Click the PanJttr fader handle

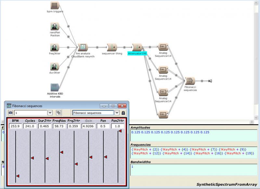pyautogui.click(x=120, y=131)
